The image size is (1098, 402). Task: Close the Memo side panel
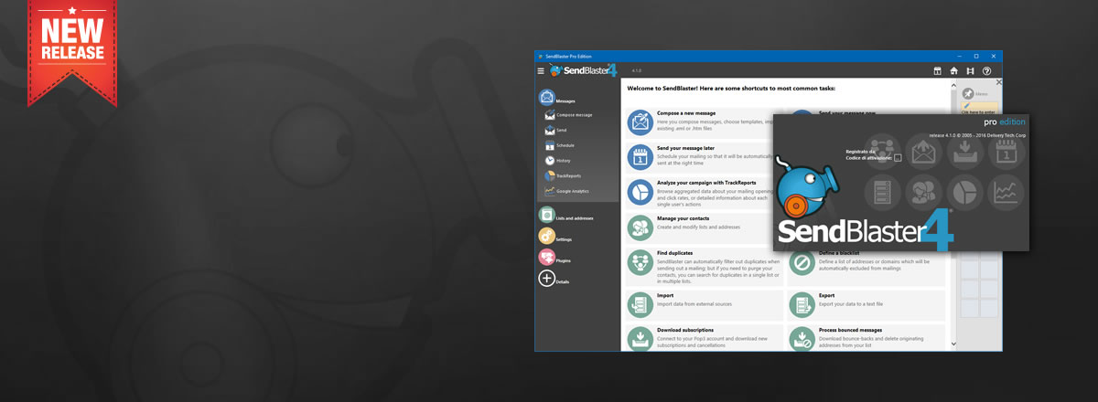pyautogui.click(x=999, y=83)
